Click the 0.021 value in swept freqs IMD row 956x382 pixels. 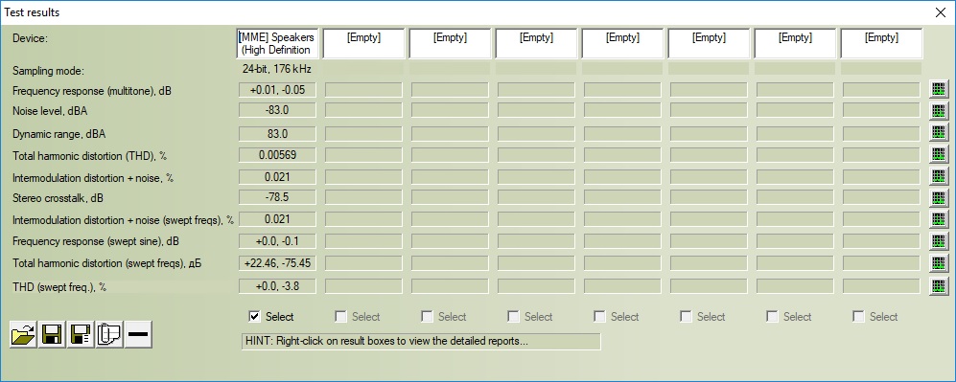coord(277,219)
